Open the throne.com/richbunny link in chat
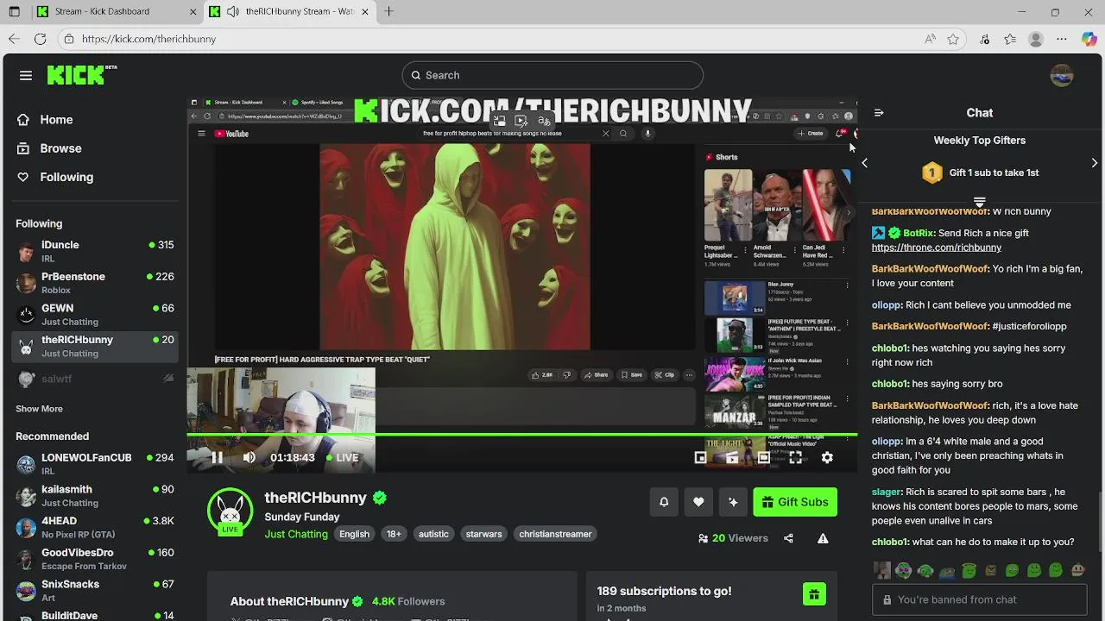This screenshot has width=1105, height=621. click(937, 248)
